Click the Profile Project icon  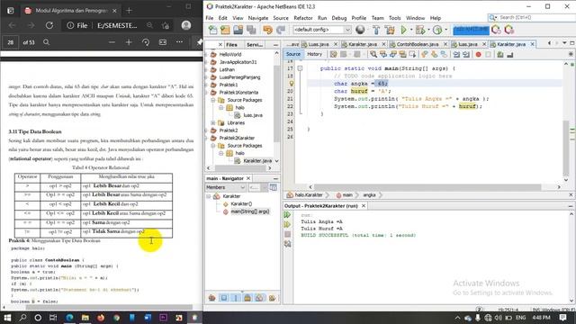[437, 30]
